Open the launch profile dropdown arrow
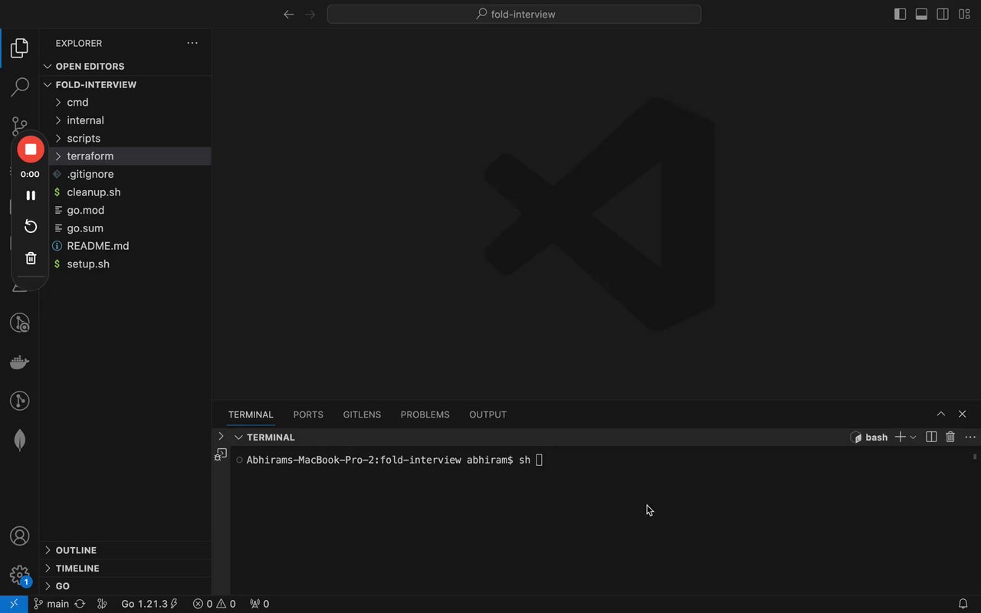Screen dimensions: 981x613 (913, 438)
